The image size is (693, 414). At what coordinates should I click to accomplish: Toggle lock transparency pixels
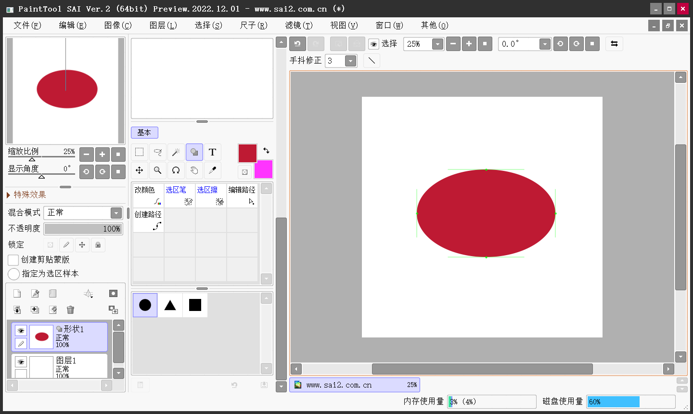tap(51, 245)
